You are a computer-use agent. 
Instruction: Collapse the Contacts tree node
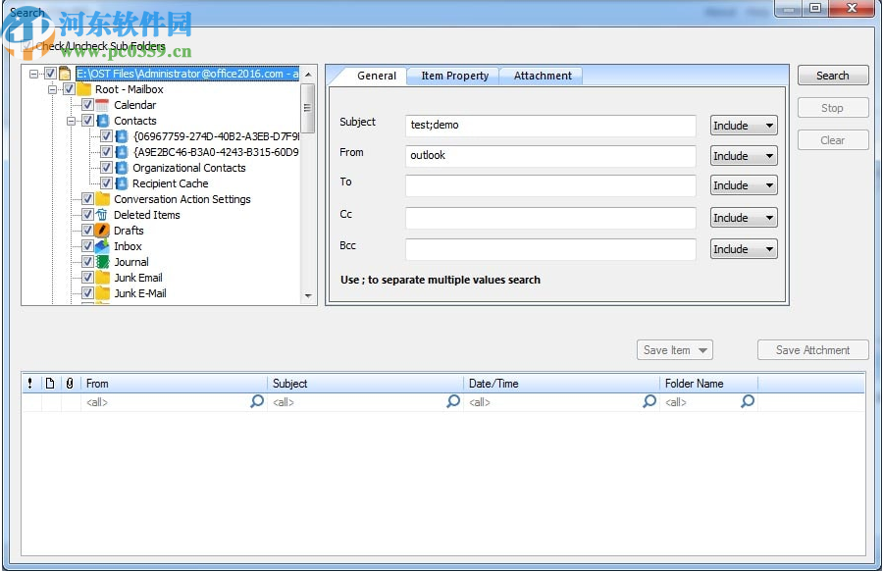click(73, 120)
